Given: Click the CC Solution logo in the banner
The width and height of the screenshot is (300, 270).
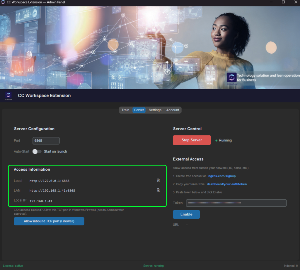Looking at the screenshot, I should pyautogui.click(x=231, y=78).
